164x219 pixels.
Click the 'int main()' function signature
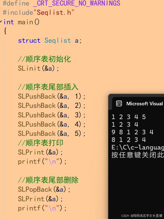pos(22,22)
